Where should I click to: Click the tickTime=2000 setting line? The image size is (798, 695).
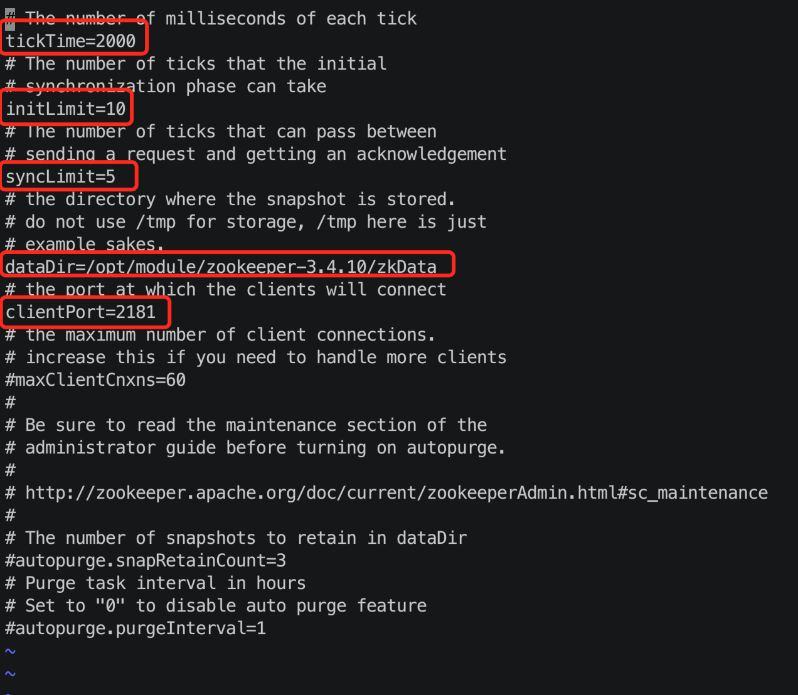click(x=71, y=41)
